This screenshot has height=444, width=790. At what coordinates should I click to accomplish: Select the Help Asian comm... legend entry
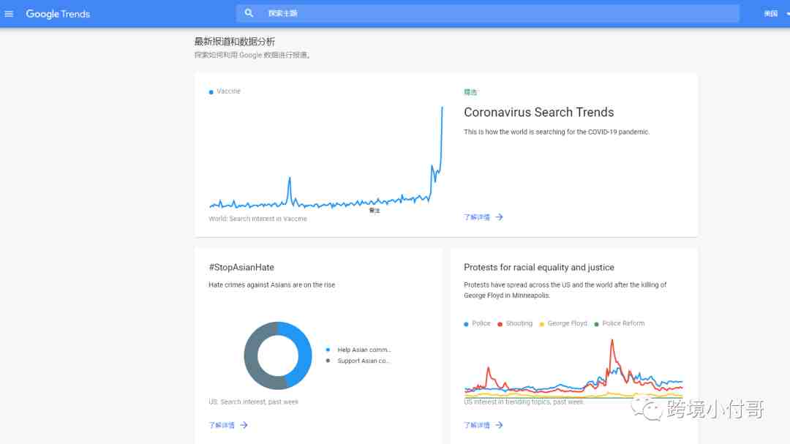click(364, 350)
